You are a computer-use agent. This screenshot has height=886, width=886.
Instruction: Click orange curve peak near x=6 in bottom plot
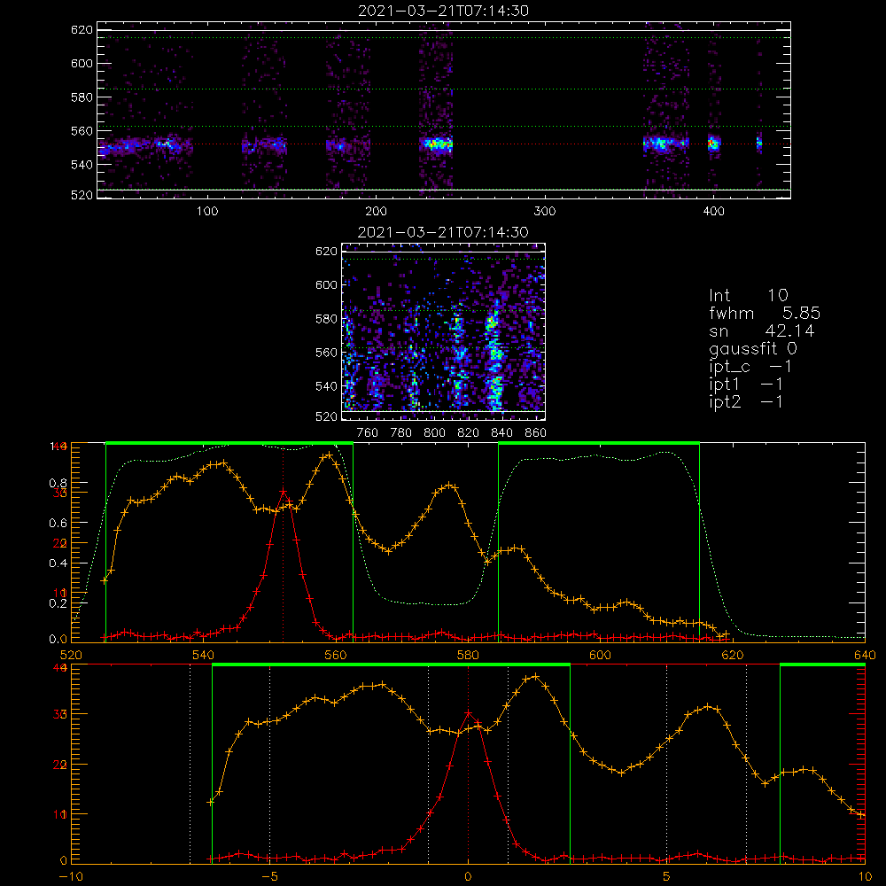pyautogui.click(x=709, y=706)
